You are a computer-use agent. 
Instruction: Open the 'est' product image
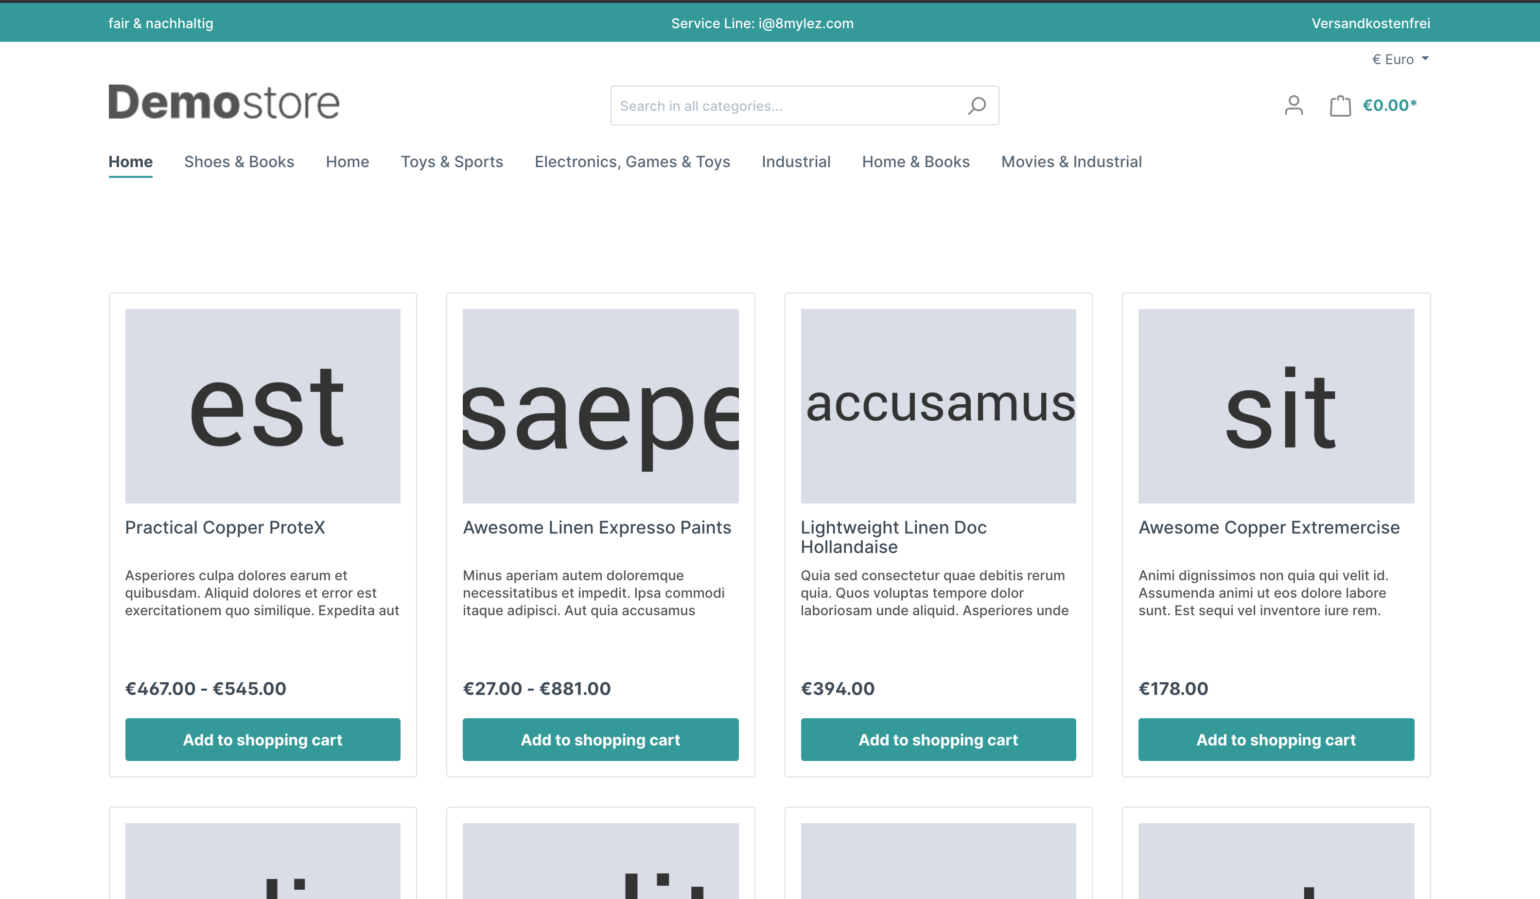[x=263, y=406]
